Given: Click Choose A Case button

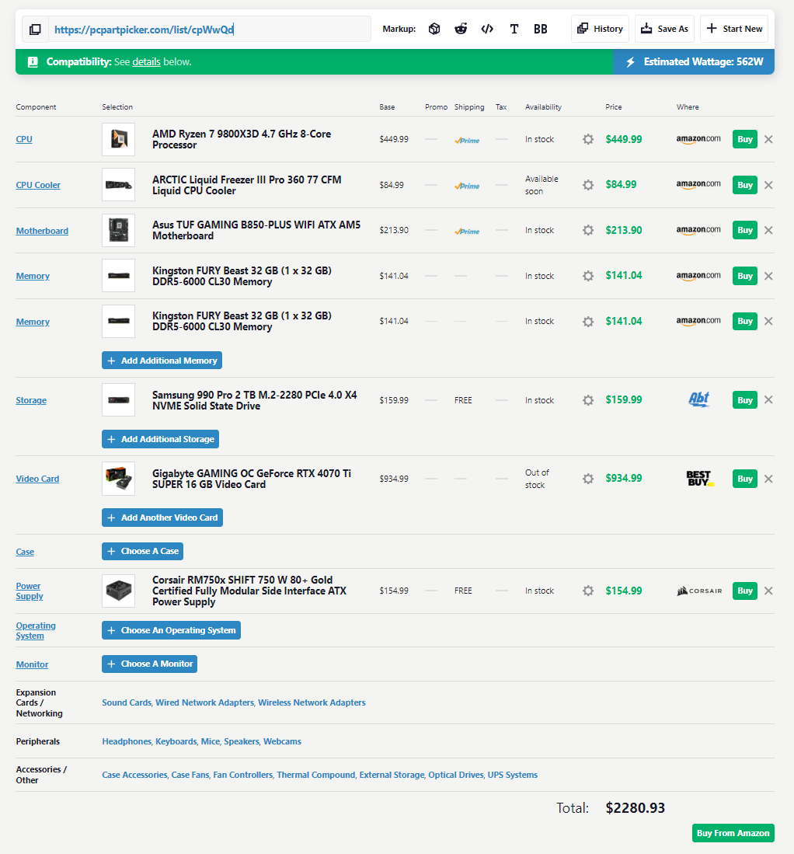Looking at the screenshot, I should coord(143,551).
